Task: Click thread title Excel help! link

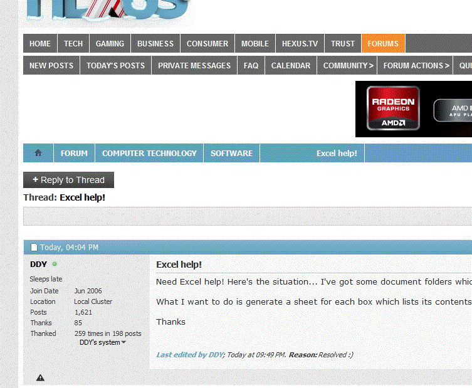Action: click(x=83, y=197)
